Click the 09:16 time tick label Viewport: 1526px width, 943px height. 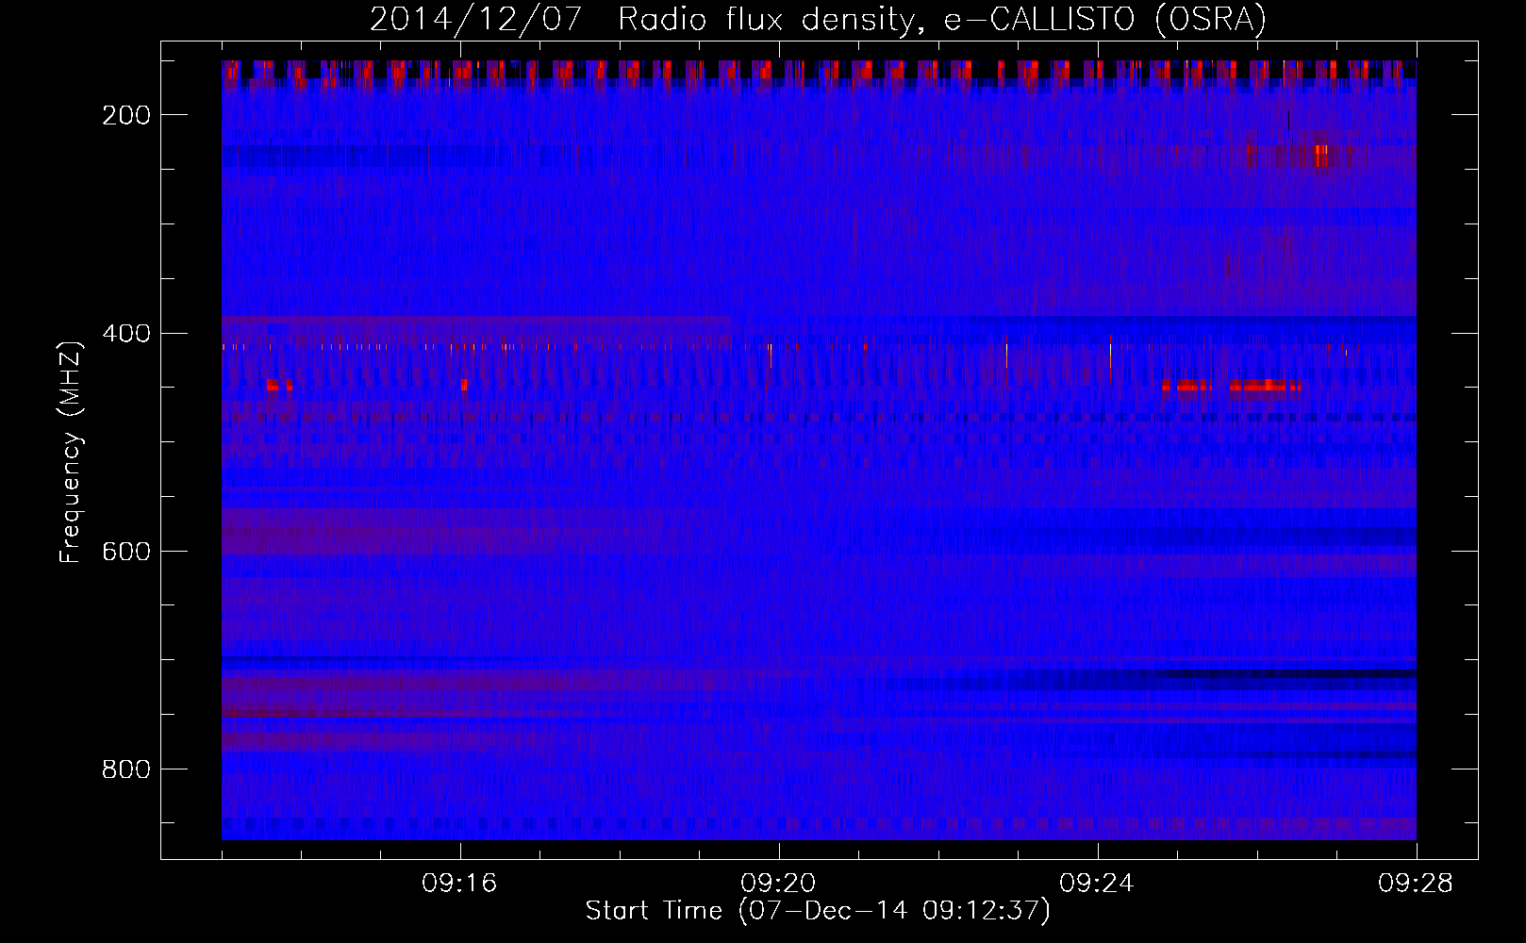point(460,884)
